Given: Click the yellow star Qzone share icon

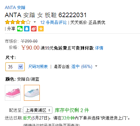Looking at the screenshot, I should pyautogui.click(x=41, y=29).
